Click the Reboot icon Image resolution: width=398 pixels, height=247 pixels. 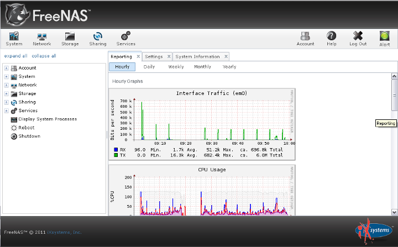click(14, 128)
